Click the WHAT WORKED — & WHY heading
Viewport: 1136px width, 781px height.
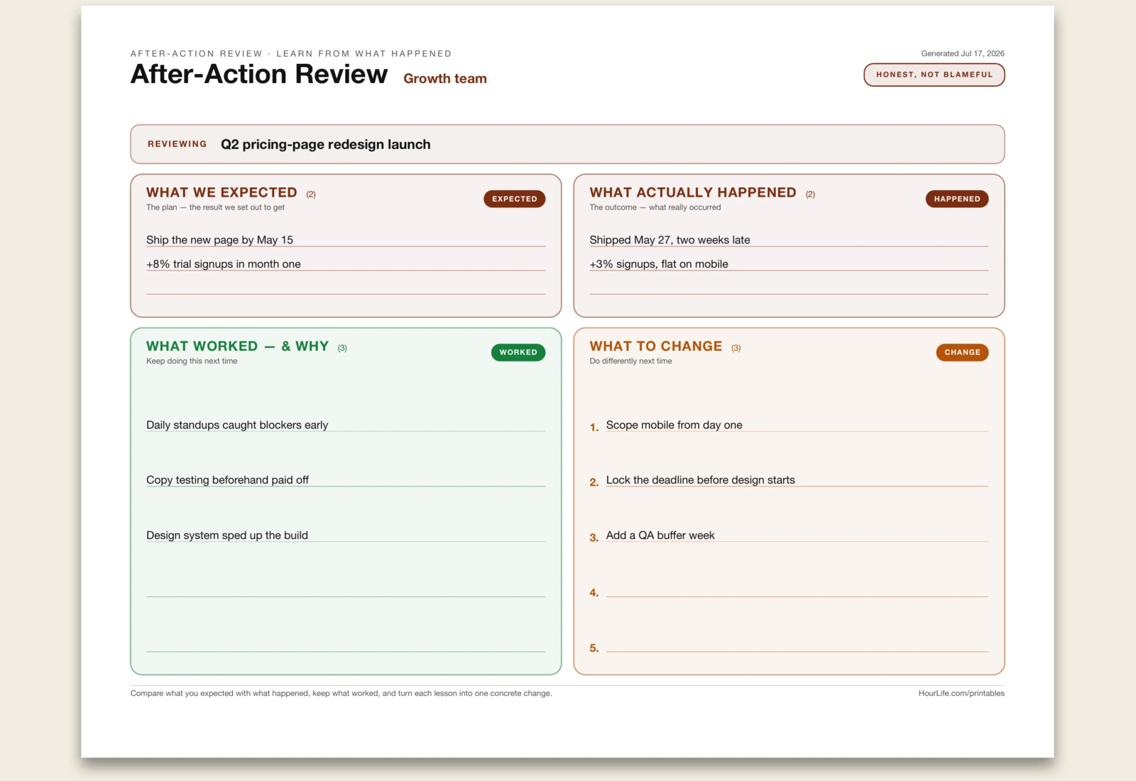237,346
